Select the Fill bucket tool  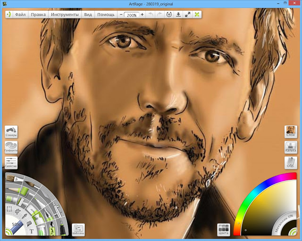[x=29, y=224]
